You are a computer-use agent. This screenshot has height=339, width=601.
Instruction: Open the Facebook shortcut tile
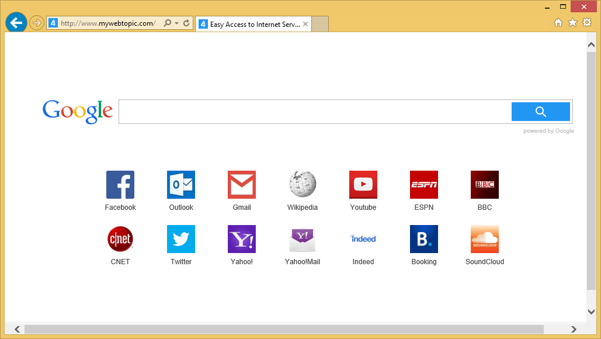pos(120,184)
